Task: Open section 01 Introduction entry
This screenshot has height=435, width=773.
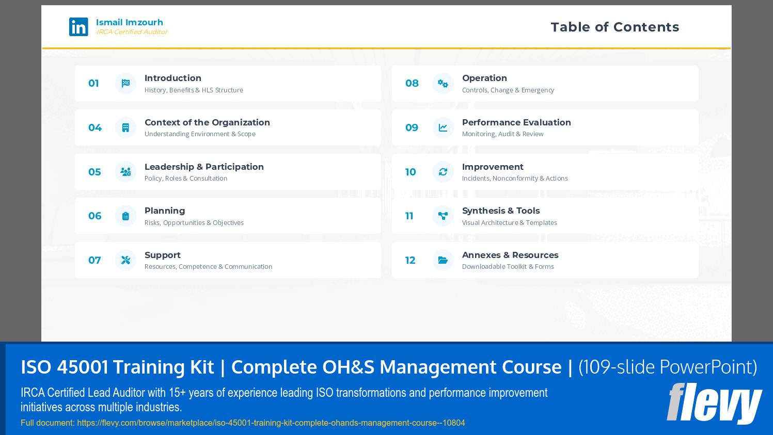Action: [227, 83]
